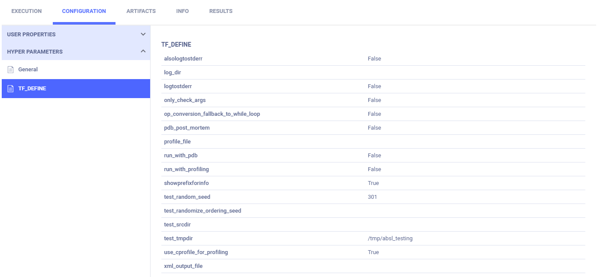The height and width of the screenshot is (277, 597).
Task: Go to the ARTIFACTS tab
Action: click(x=141, y=11)
